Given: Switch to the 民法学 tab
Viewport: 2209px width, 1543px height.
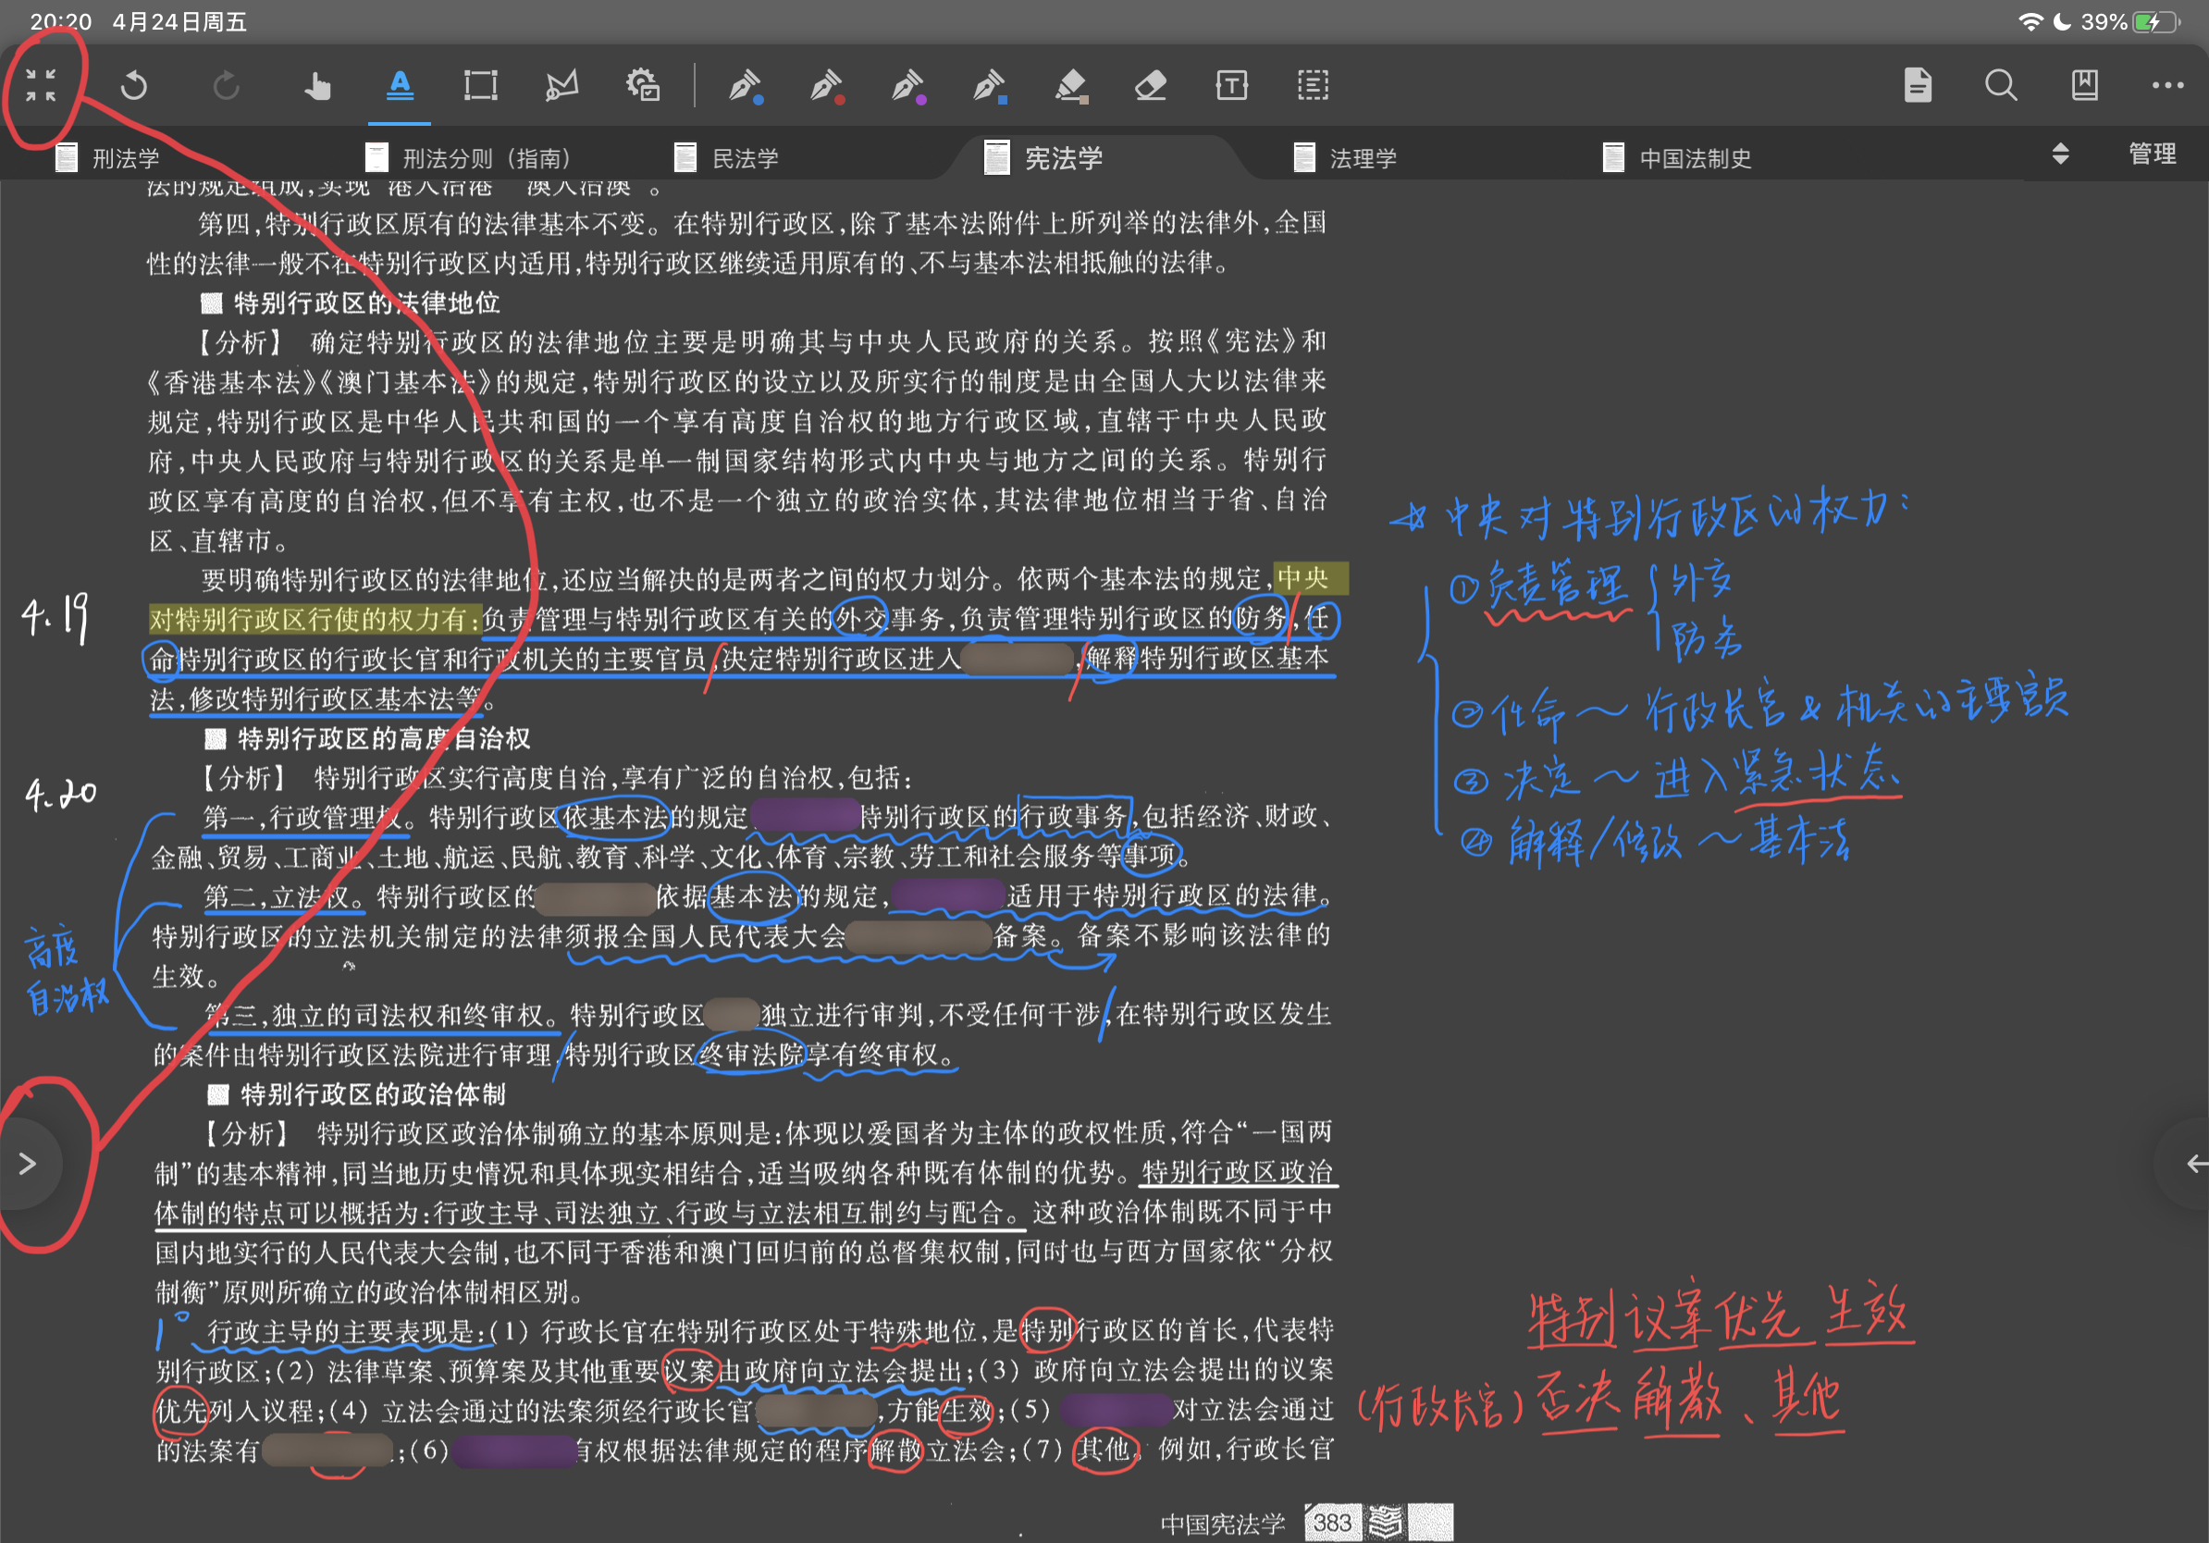Looking at the screenshot, I should pos(745,158).
